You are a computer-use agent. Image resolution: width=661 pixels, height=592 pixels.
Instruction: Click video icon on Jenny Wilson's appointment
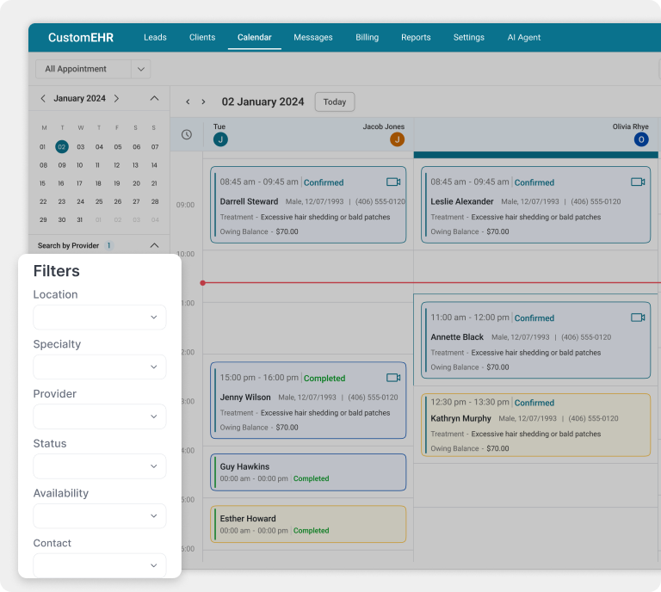click(393, 378)
